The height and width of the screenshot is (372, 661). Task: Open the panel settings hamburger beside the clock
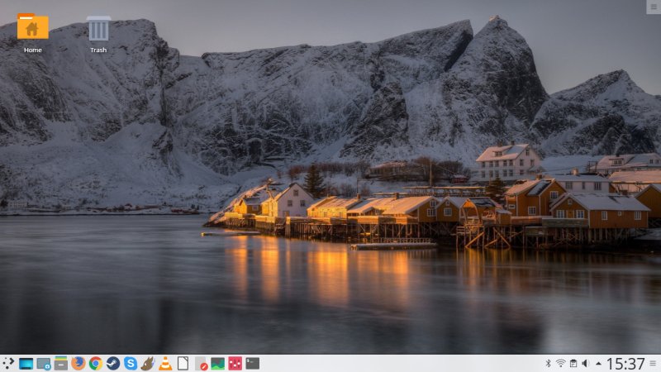(x=653, y=364)
